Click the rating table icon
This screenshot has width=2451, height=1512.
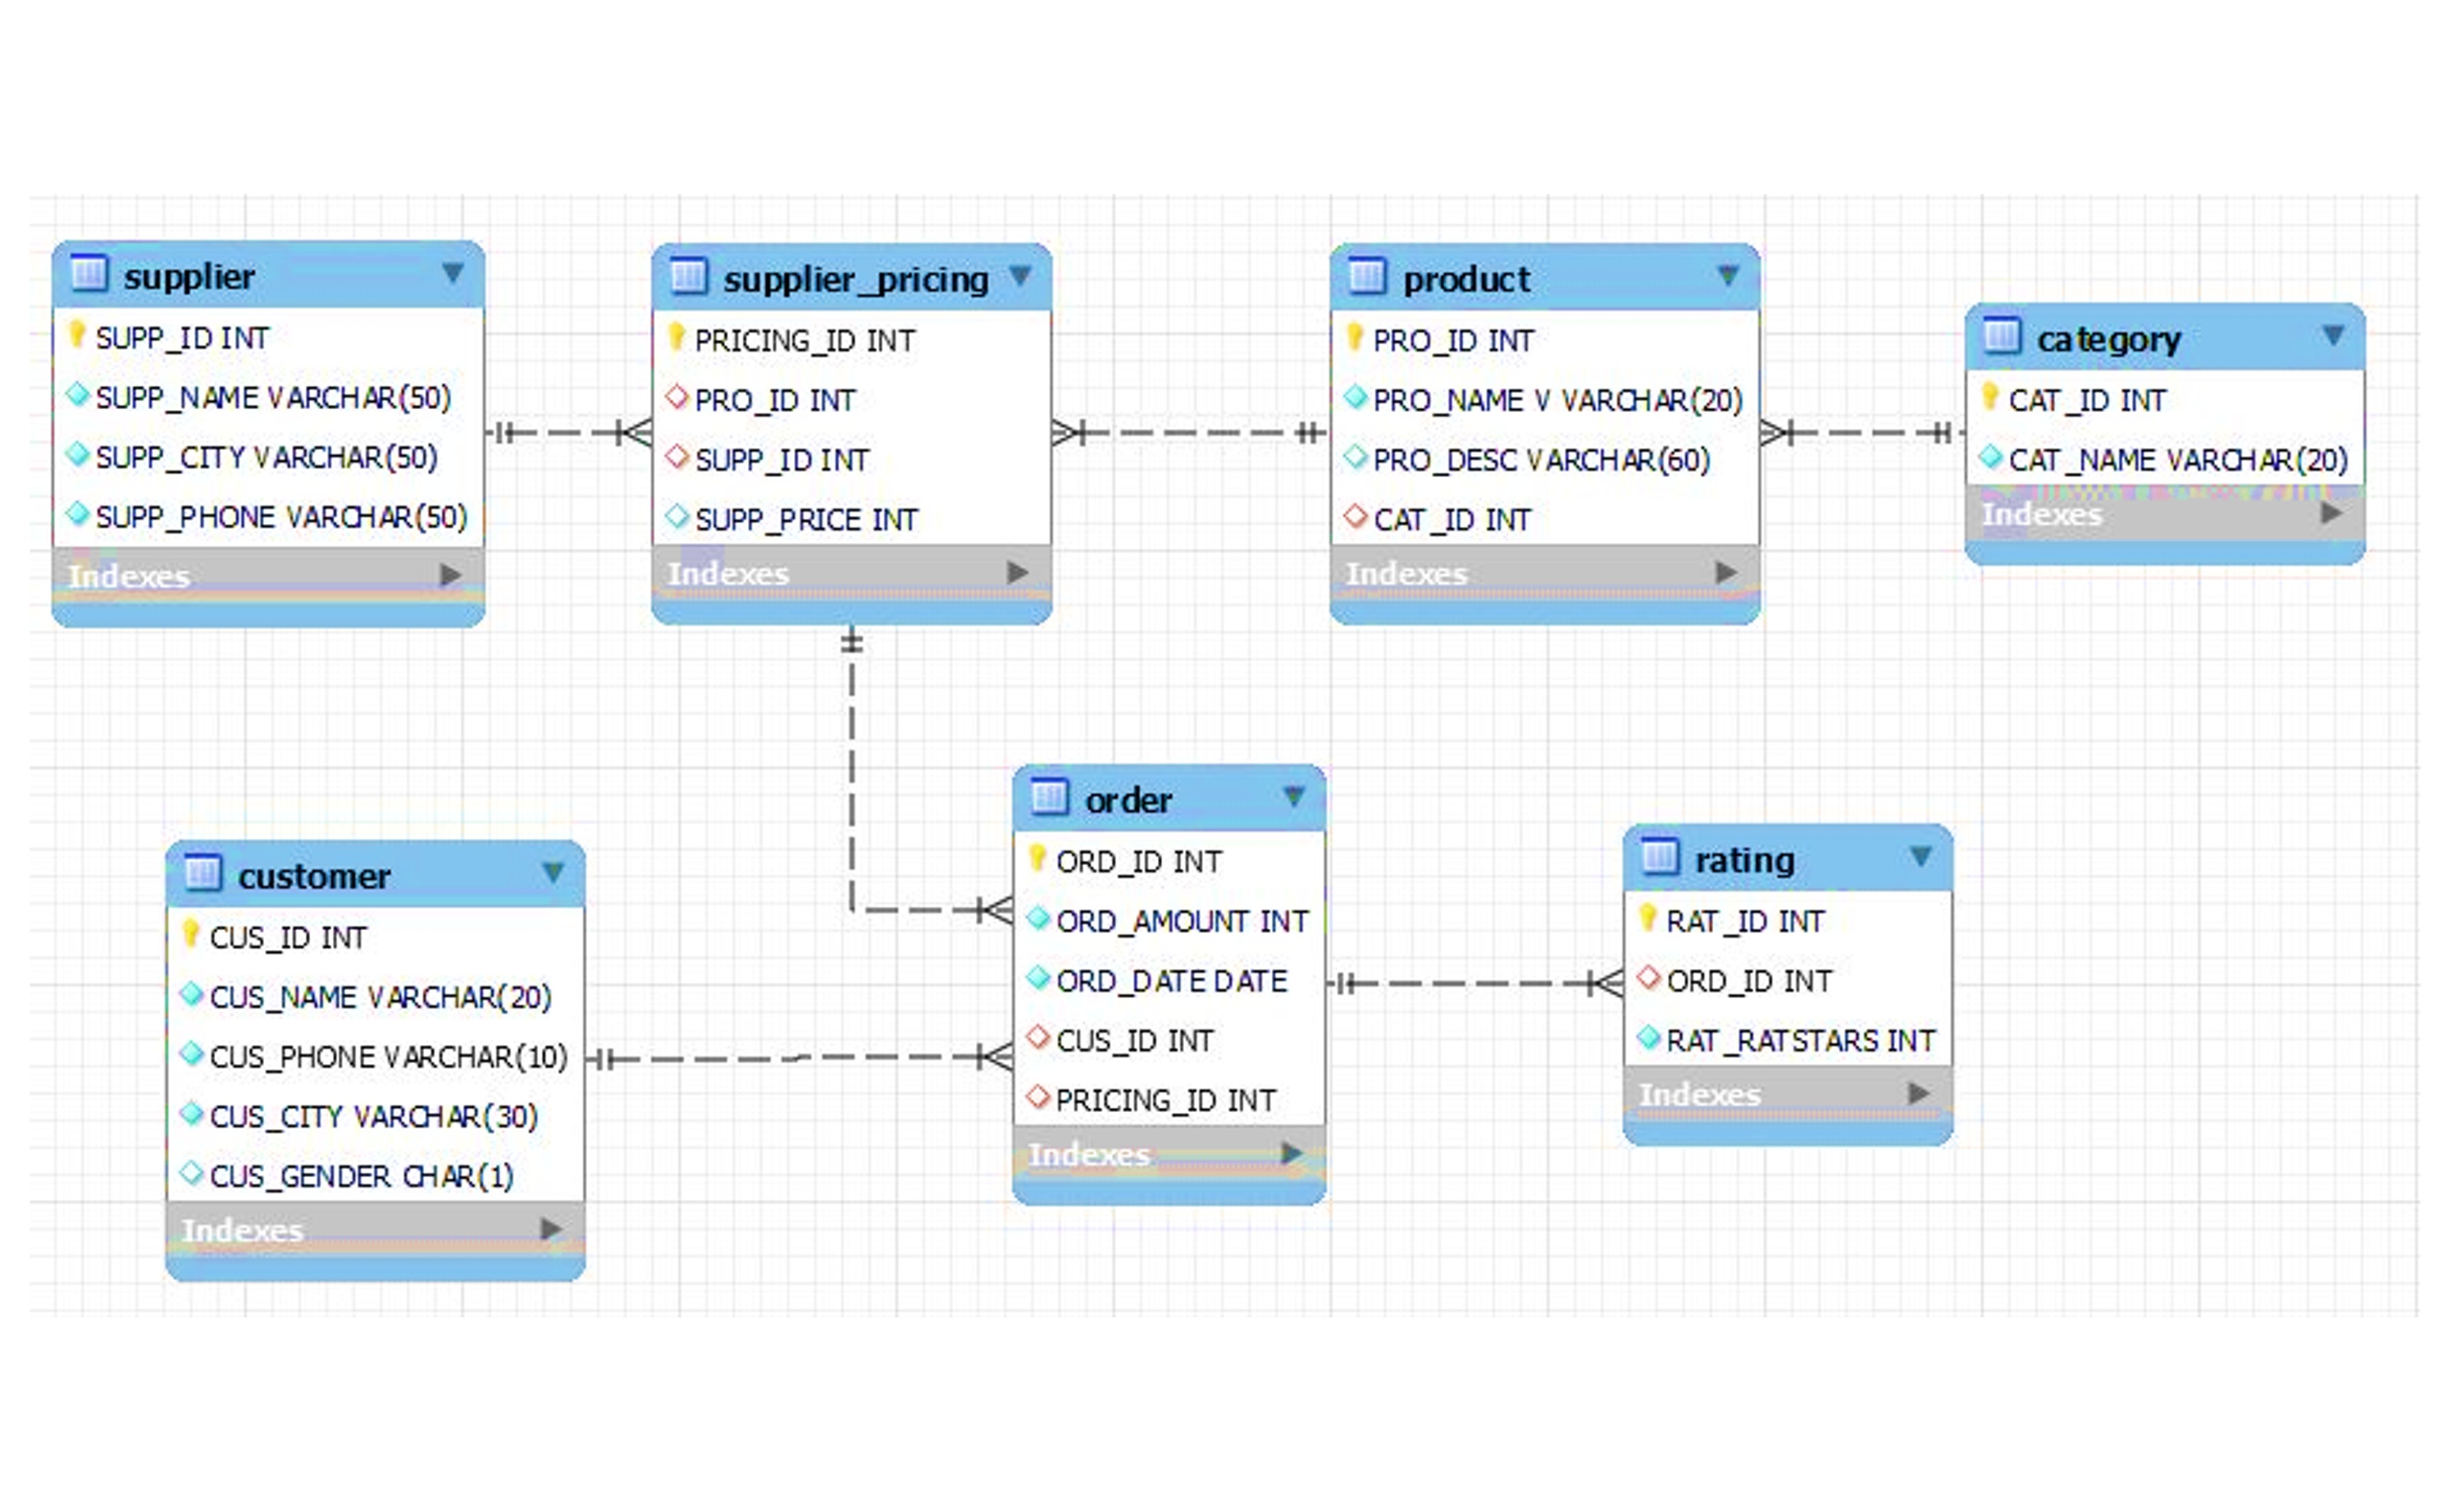(1660, 857)
